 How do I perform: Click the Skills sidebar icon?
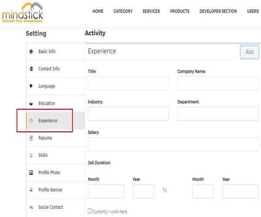[x=31, y=155]
